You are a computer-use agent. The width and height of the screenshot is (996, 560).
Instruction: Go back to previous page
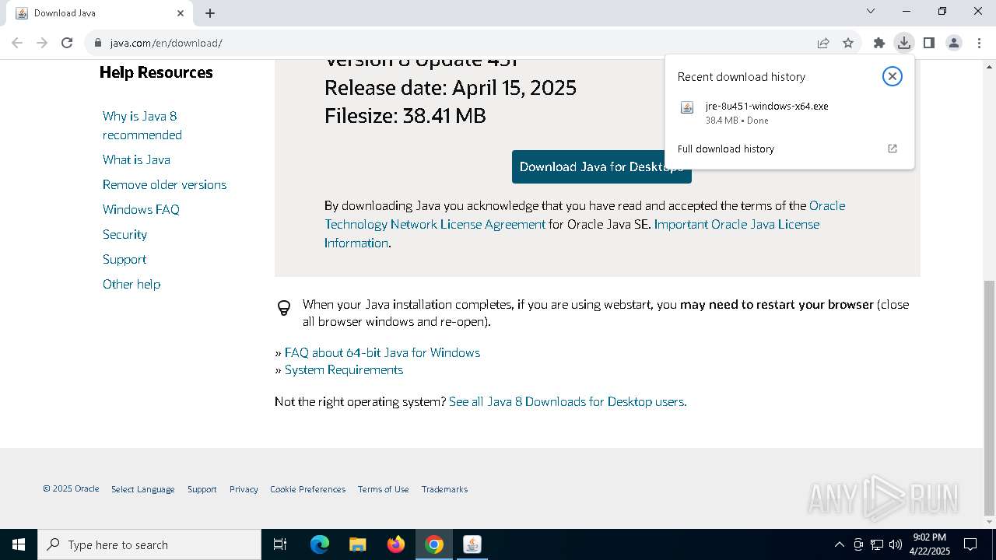point(17,43)
